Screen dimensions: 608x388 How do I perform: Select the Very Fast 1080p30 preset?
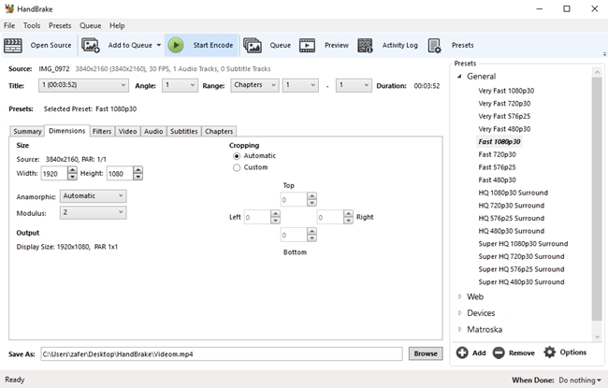(506, 91)
